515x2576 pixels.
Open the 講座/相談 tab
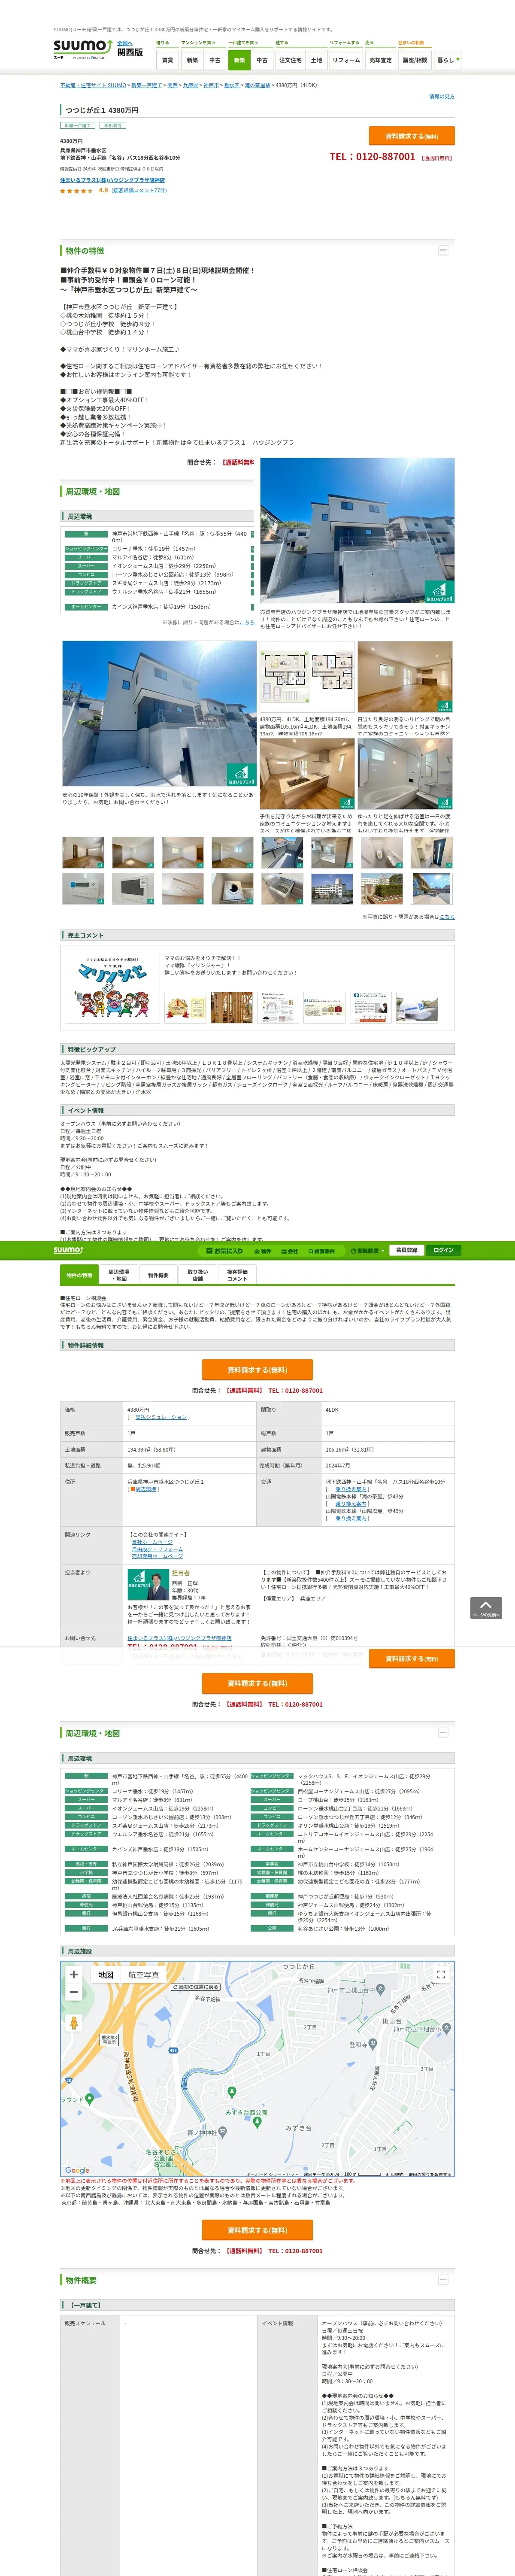pos(415,60)
